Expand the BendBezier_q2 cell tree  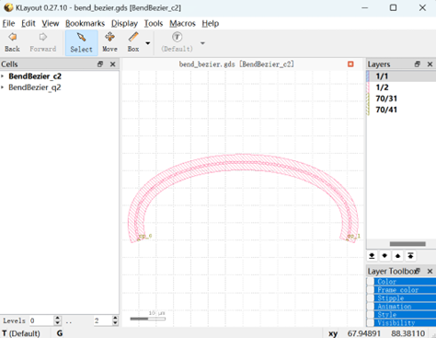pos(3,87)
